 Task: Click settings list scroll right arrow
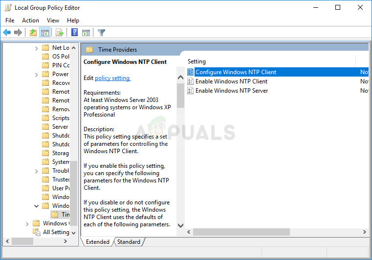pos(365,232)
